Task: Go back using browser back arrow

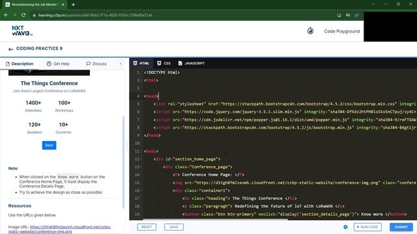Action: click(x=6, y=15)
